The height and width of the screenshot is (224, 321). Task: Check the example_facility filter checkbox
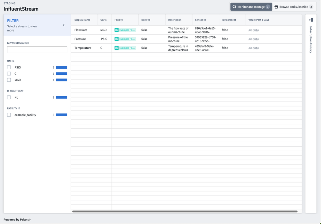click(9, 115)
